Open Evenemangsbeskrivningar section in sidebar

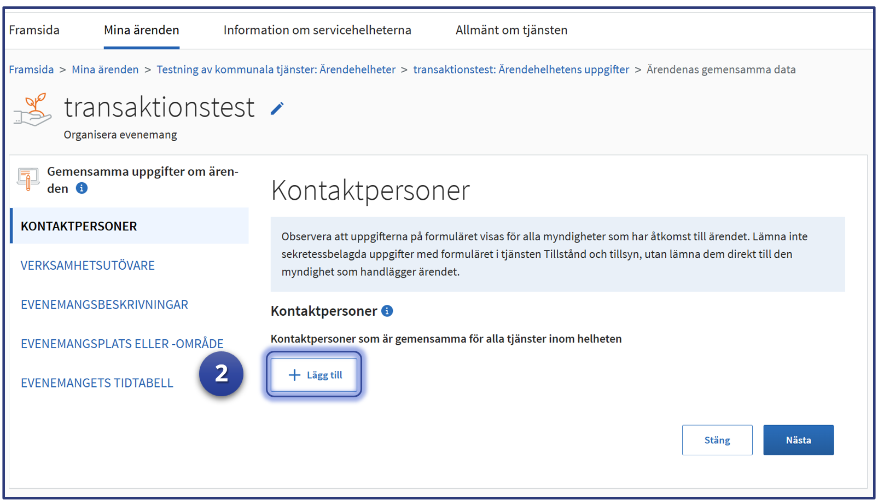[104, 305]
